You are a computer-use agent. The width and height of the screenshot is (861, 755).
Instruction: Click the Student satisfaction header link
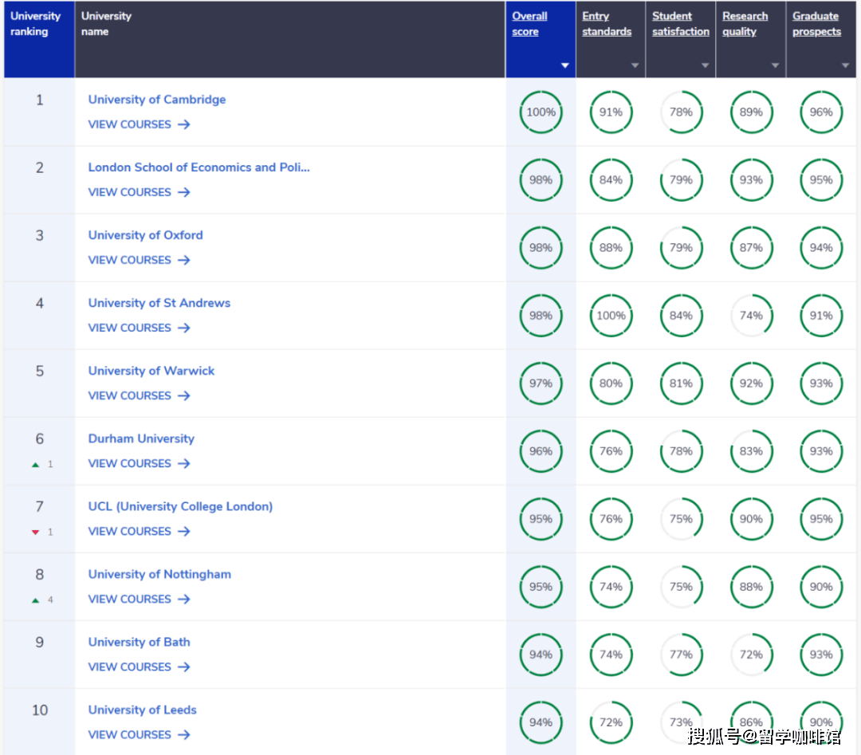pyautogui.click(x=681, y=24)
